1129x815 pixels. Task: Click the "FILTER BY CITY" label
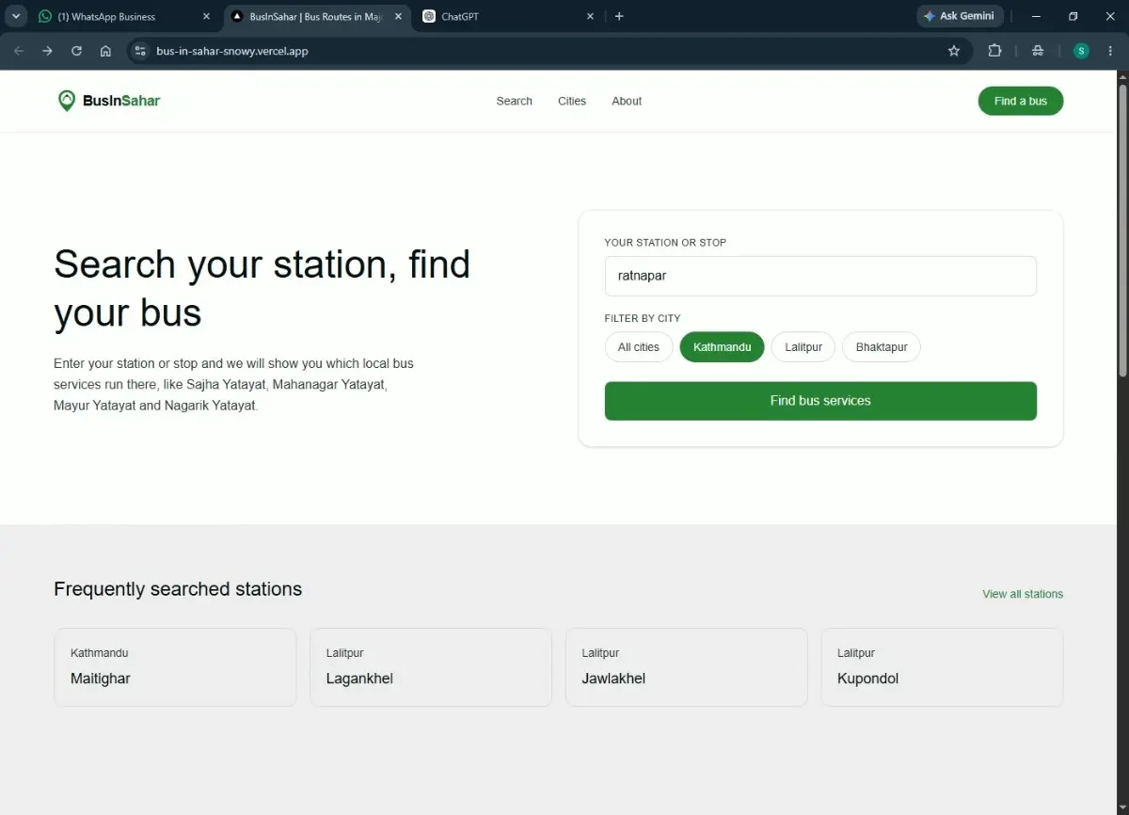[x=643, y=318]
